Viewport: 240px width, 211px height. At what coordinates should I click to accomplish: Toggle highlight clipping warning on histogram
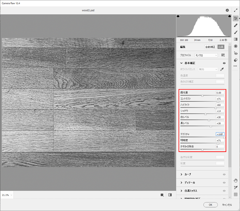pos(230,16)
